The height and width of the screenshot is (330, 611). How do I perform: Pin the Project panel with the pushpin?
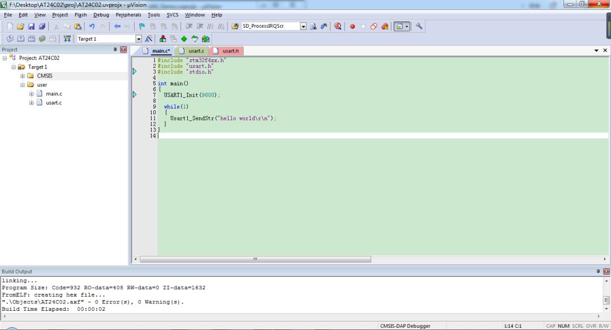(115, 50)
